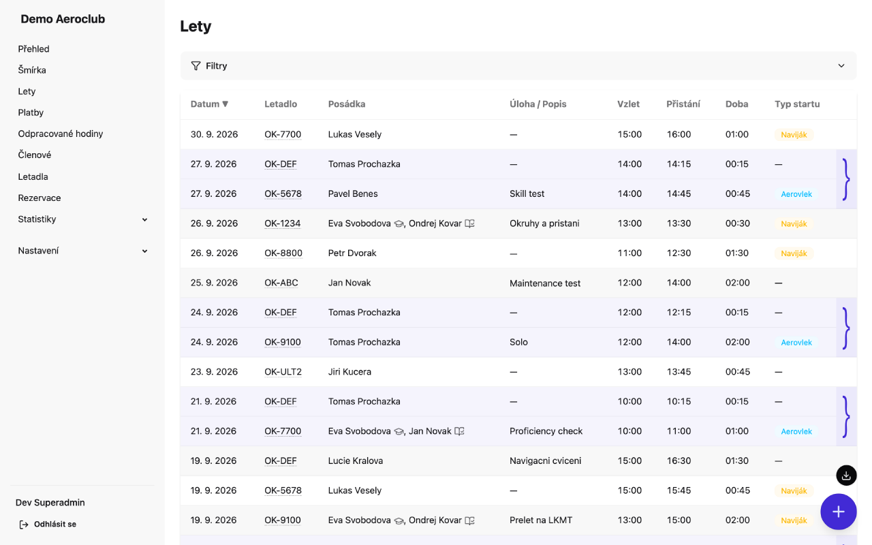
Task: Click date 25. 9. 2026
Action: tap(214, 283)
